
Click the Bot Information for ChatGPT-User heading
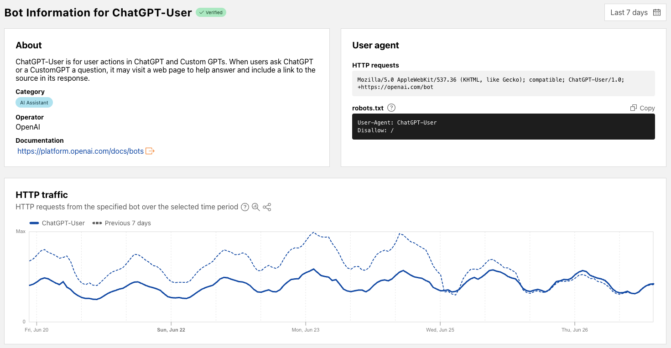click(98, 12)
